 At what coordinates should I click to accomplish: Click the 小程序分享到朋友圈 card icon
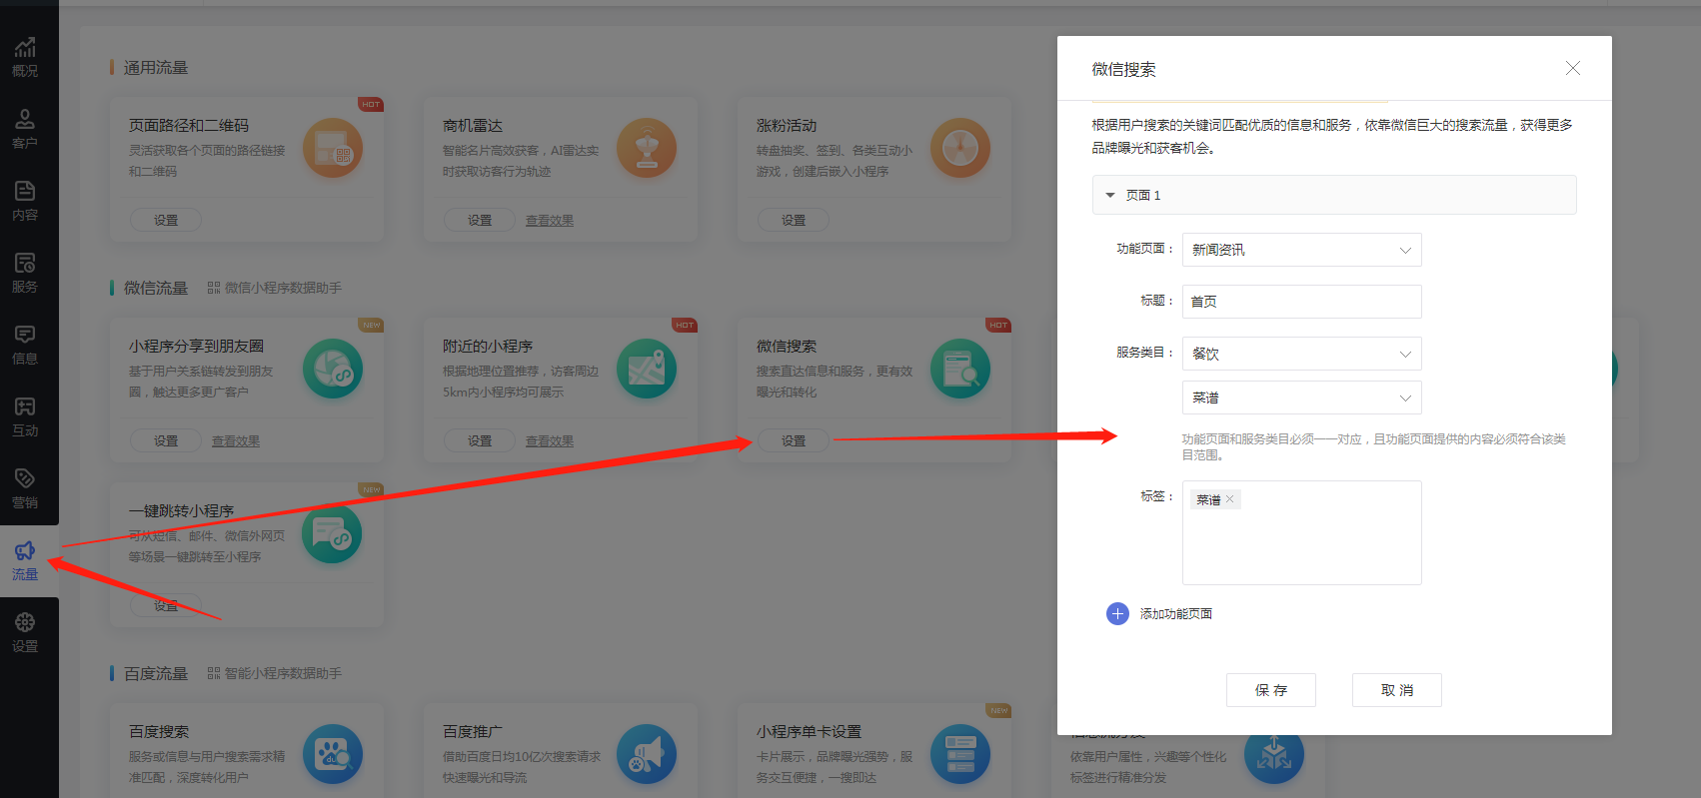click(x=333, y=370)
